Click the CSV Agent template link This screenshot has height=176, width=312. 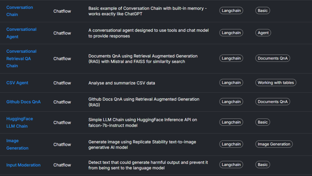(x=17, y=83)
